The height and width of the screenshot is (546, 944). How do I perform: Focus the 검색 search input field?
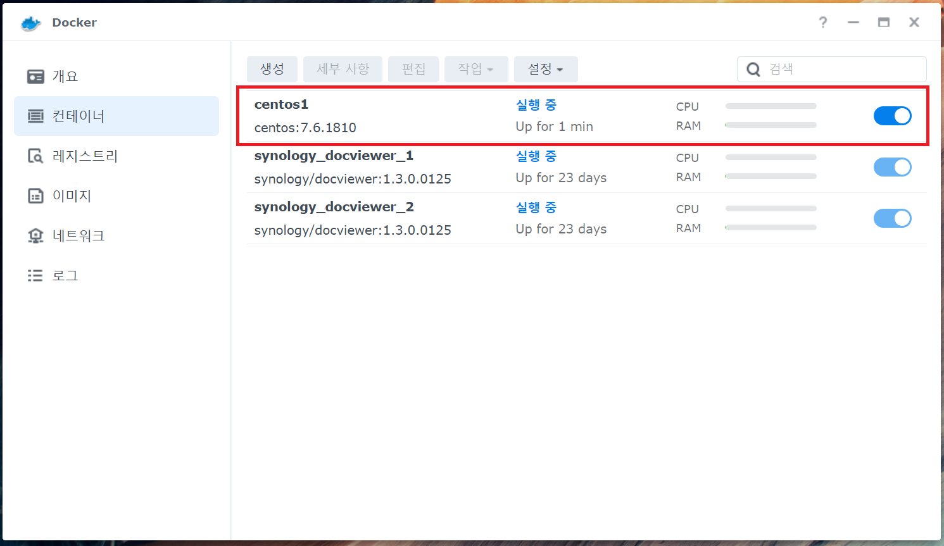[x=832, y=69]
